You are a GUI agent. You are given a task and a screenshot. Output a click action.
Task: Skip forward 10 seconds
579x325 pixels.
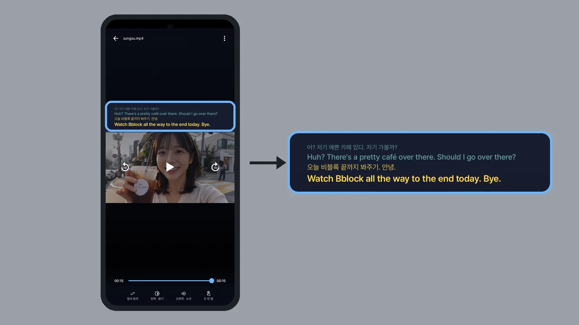click(215, 167)
